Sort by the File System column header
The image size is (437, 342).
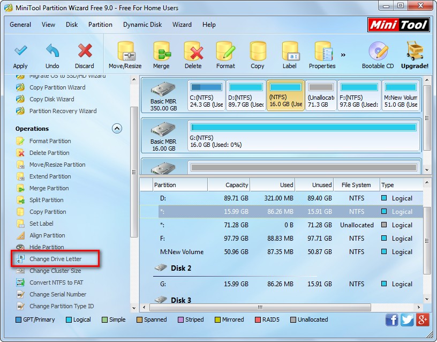click(x=357, y=185)
